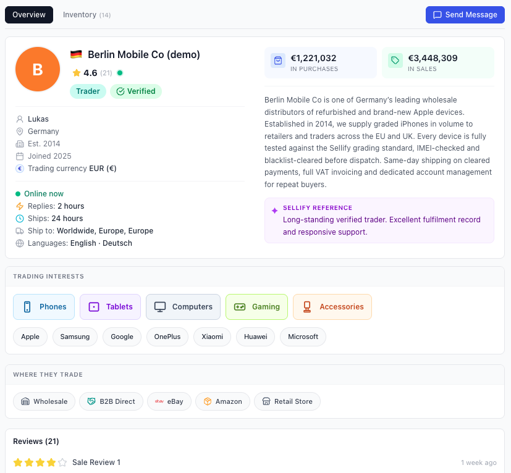Click the 1 week ago timestamp
The image size is (511, 473).
[x=479, y=463]
